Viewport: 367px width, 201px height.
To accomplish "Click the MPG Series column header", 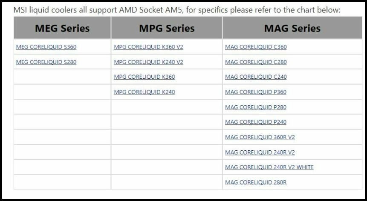I will [167, 29].
